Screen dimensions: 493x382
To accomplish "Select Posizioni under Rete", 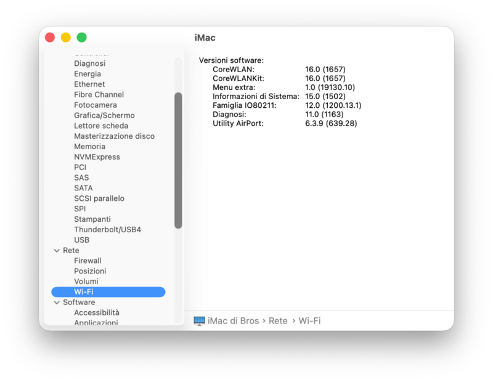I will [x=90, y=271].
